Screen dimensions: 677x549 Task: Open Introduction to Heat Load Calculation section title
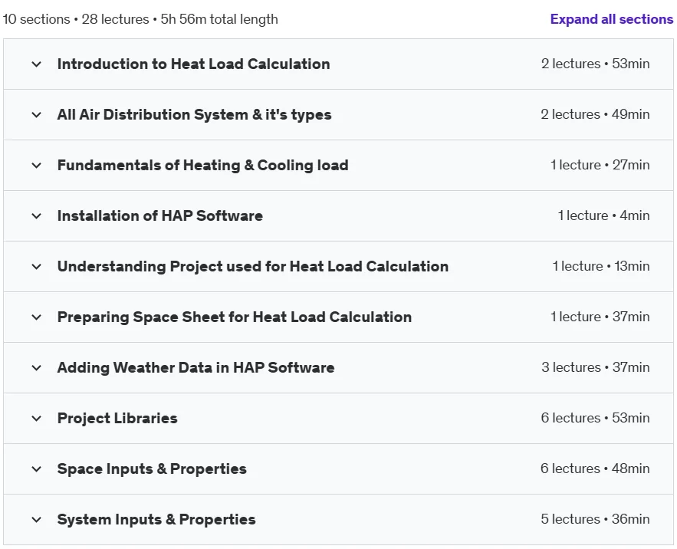[193, 64]
